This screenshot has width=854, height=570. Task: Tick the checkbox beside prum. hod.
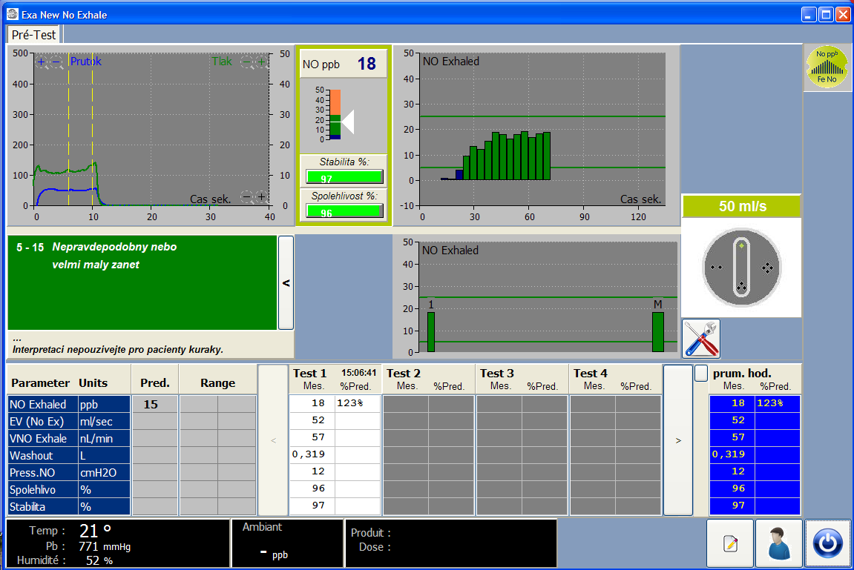tap(701, 373)
